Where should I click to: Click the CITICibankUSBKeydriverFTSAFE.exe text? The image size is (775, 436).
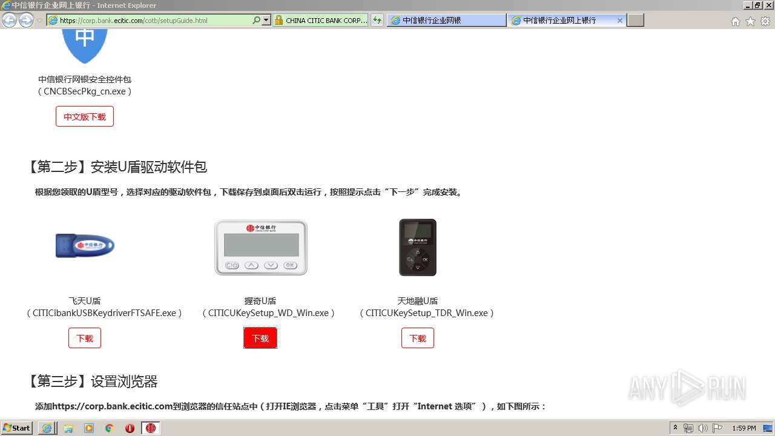(104, 313)
